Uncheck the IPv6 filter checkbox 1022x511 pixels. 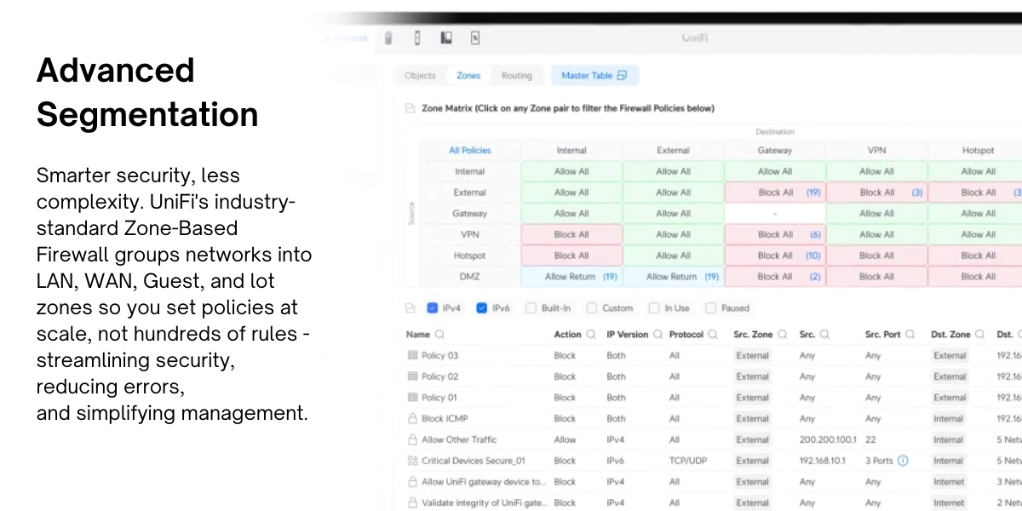[482, 308]
